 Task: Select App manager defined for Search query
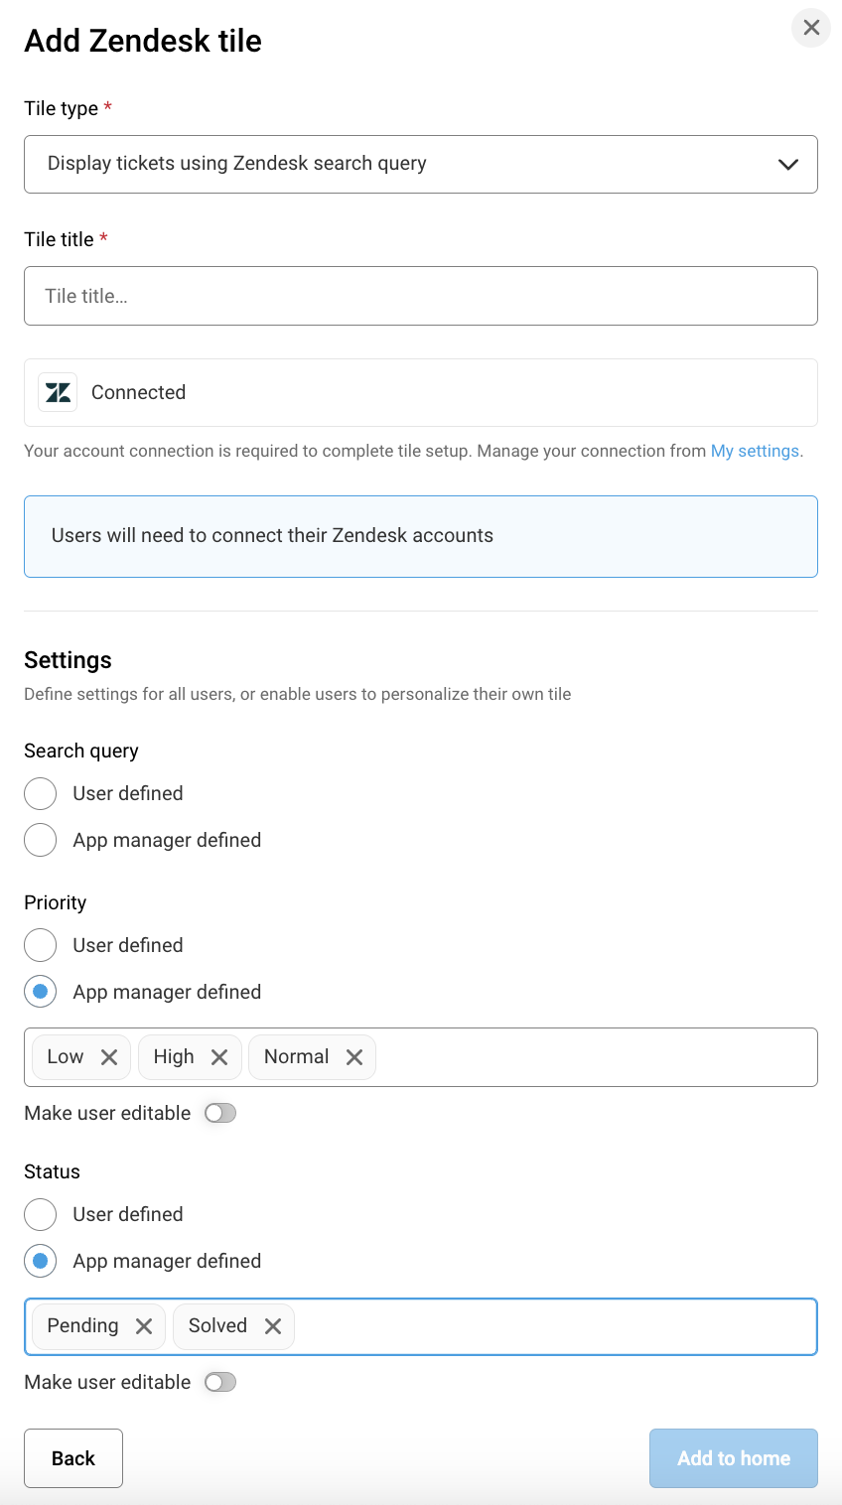[x=41, y=840]
